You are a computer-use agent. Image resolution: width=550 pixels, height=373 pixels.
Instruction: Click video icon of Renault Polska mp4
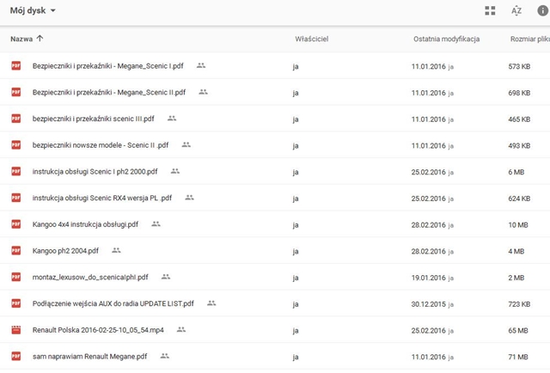coord(16,330)
